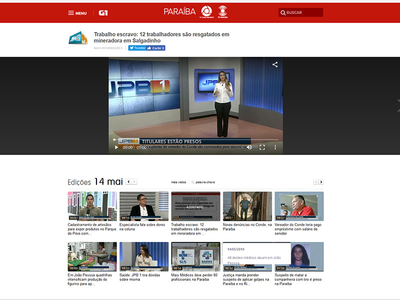Click the G1 logo
400x300 pixels.
click(103, 13)
